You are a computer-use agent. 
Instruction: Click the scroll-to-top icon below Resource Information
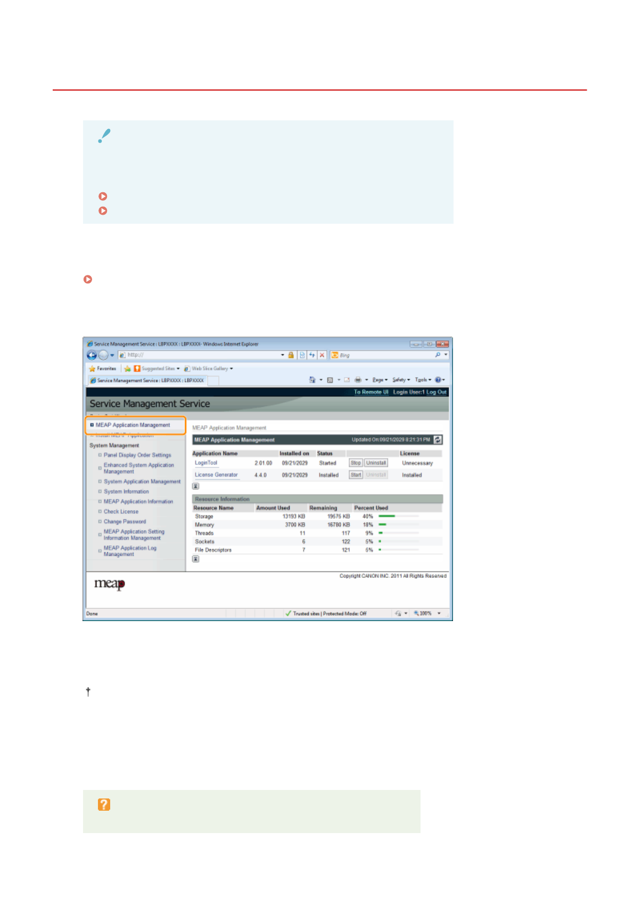pos(196,559)
